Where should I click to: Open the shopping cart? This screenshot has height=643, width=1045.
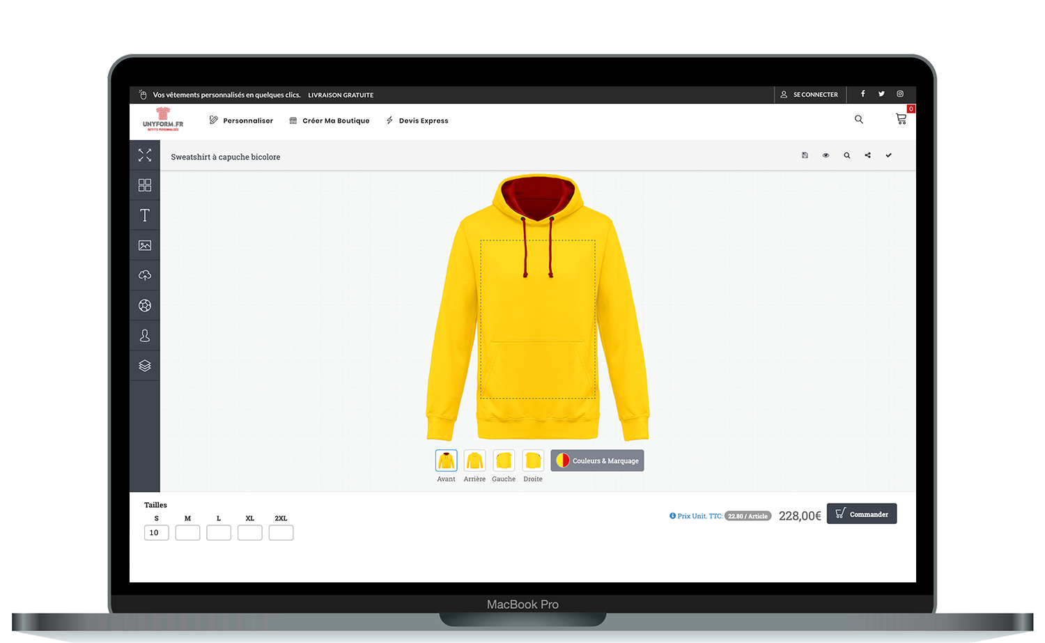coord(901,119)
